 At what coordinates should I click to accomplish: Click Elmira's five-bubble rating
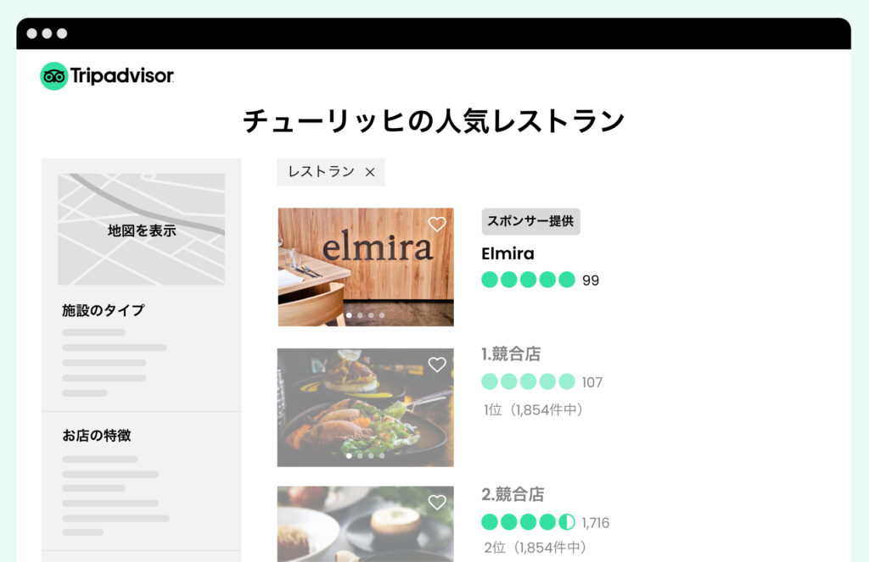[x=528, y=280]
